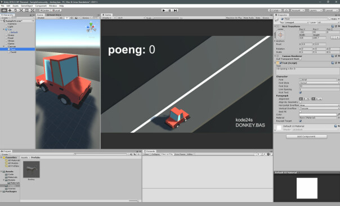
Task: Set top vertical text alignment
Action: [314, 99]
